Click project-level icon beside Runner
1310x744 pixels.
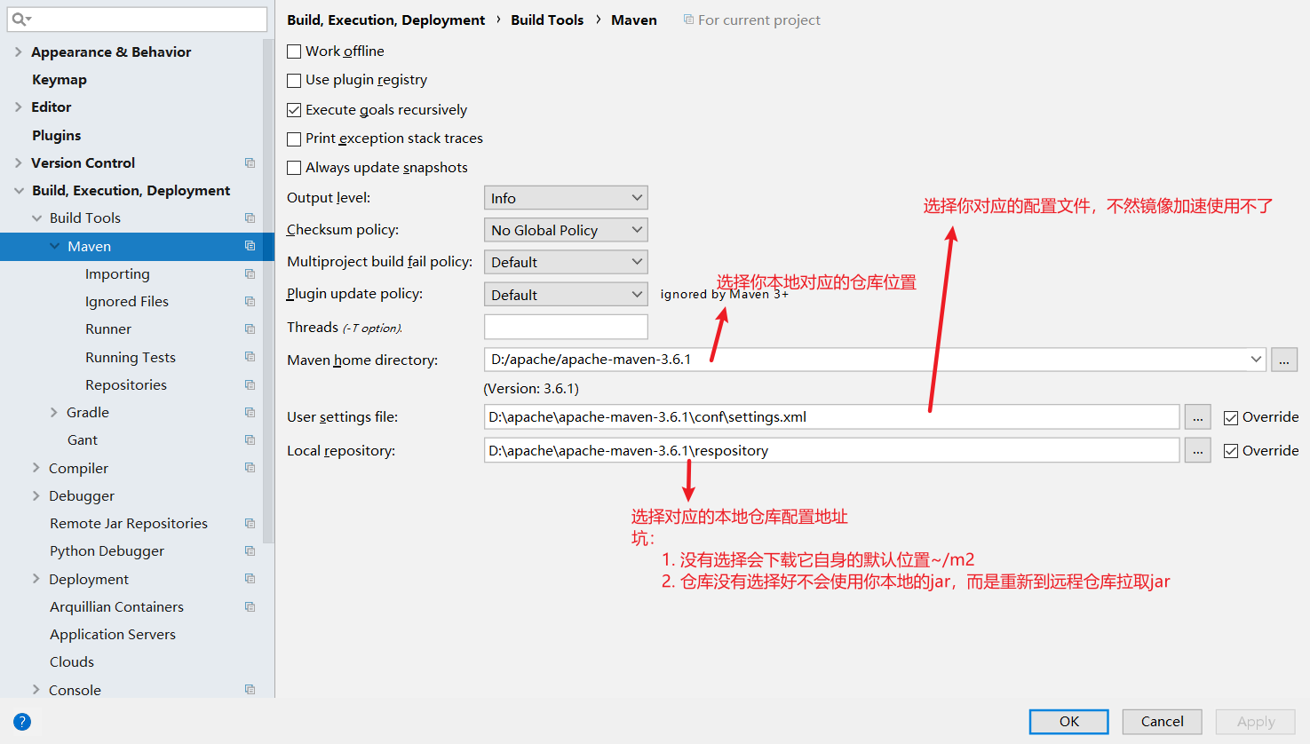250,329
